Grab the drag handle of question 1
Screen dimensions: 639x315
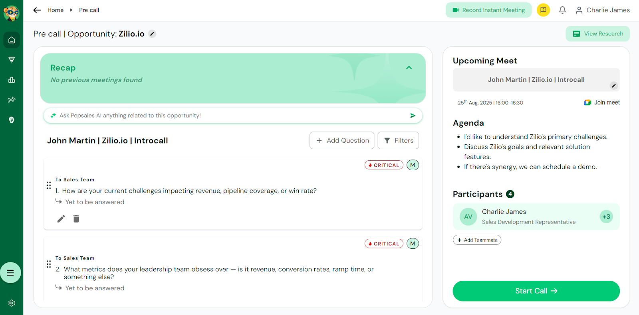pyautogui.click(x=49, y=185)
